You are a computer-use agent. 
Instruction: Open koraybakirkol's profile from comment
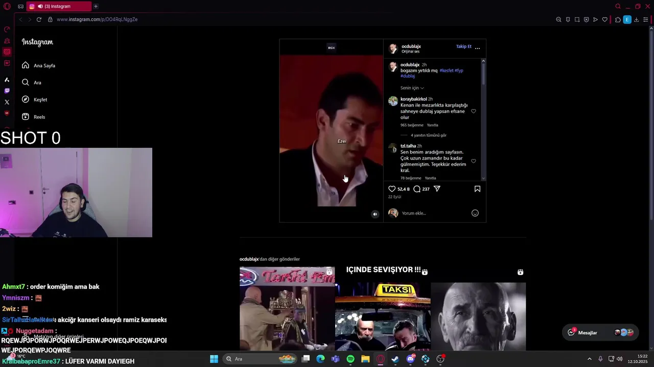[x=413, y=99]
